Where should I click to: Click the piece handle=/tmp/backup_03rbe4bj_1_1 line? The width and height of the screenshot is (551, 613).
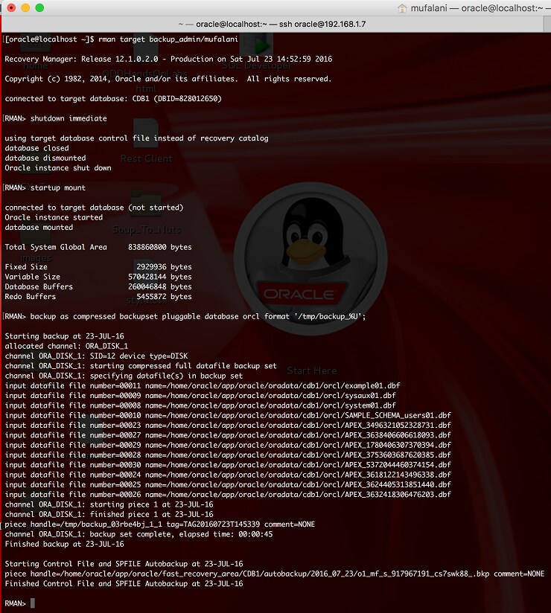159,524
